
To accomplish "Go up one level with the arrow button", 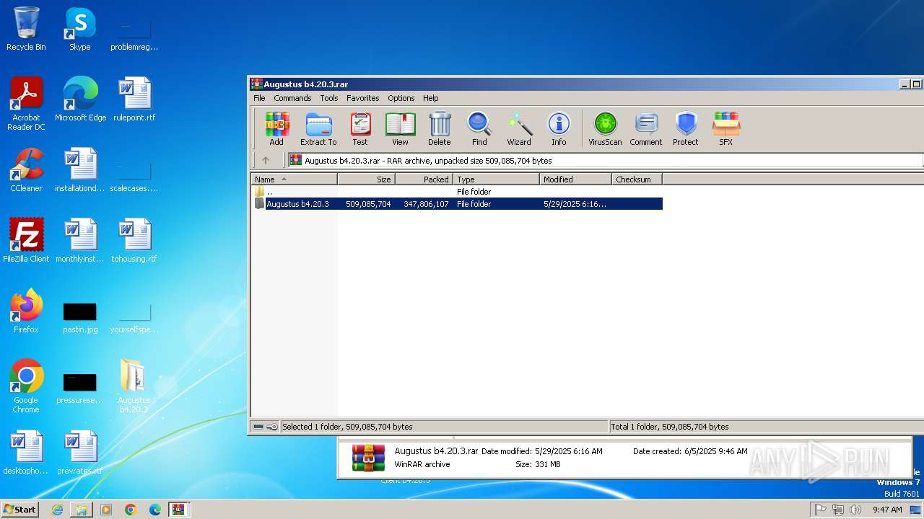I will pos(266,160).
